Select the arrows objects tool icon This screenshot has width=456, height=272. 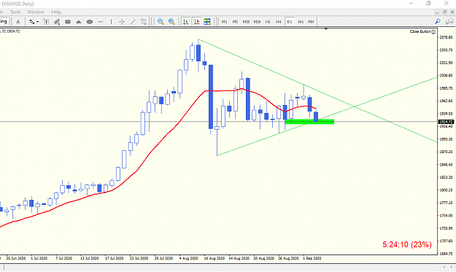pos(31,22)
